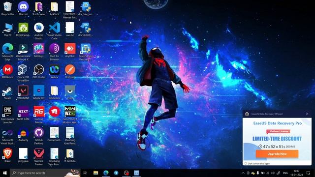This screenshot has height=177, width=315.
Task: Click the Upgrade Now button
Action: pyautogui.click(x=277, y=154)
